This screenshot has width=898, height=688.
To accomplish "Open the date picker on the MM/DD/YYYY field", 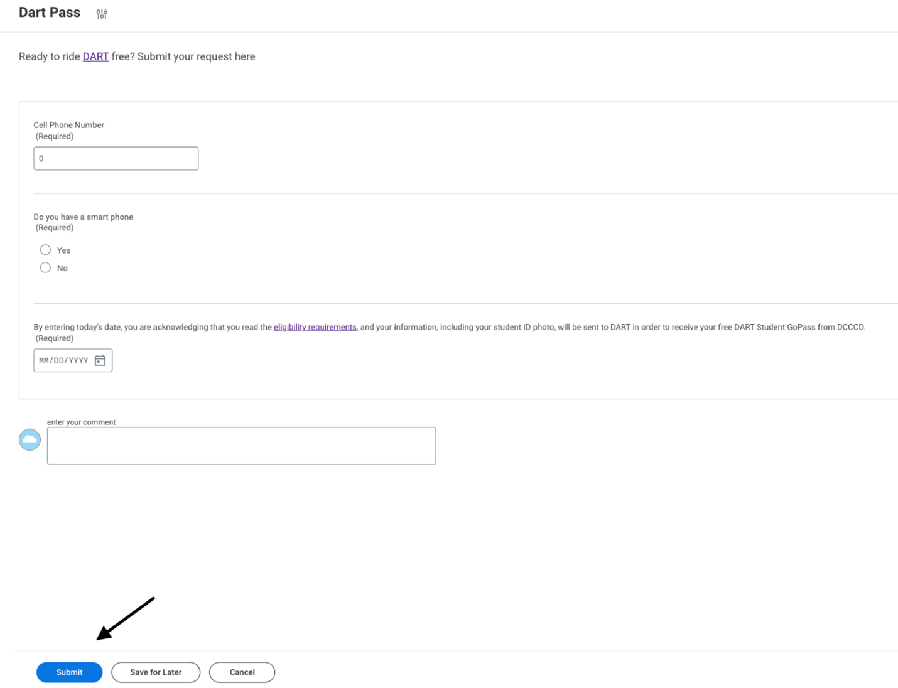I will pos(100,360).
